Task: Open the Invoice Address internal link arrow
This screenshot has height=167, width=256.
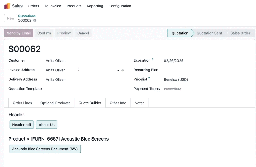Action: (x=122, y=70)
